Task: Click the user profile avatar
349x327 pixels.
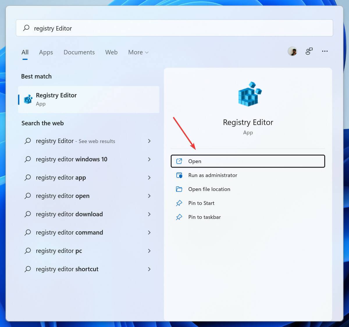Action: click(292, 51)
